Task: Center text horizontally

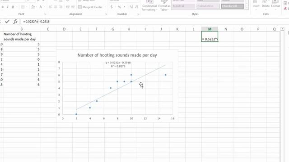Action: click(x=56, y=7)
